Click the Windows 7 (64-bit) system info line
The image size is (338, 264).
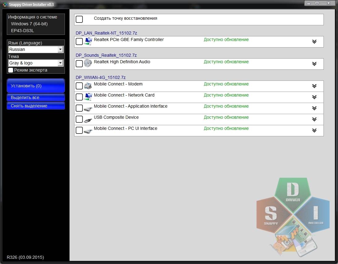click(x=29, y=24)
